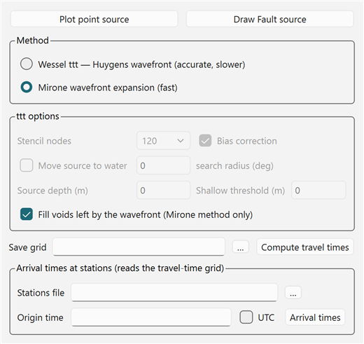The height and width of the screenshot is (344, 364).
Task: Click the Stations file label
Action: click(x=41, y=293)
